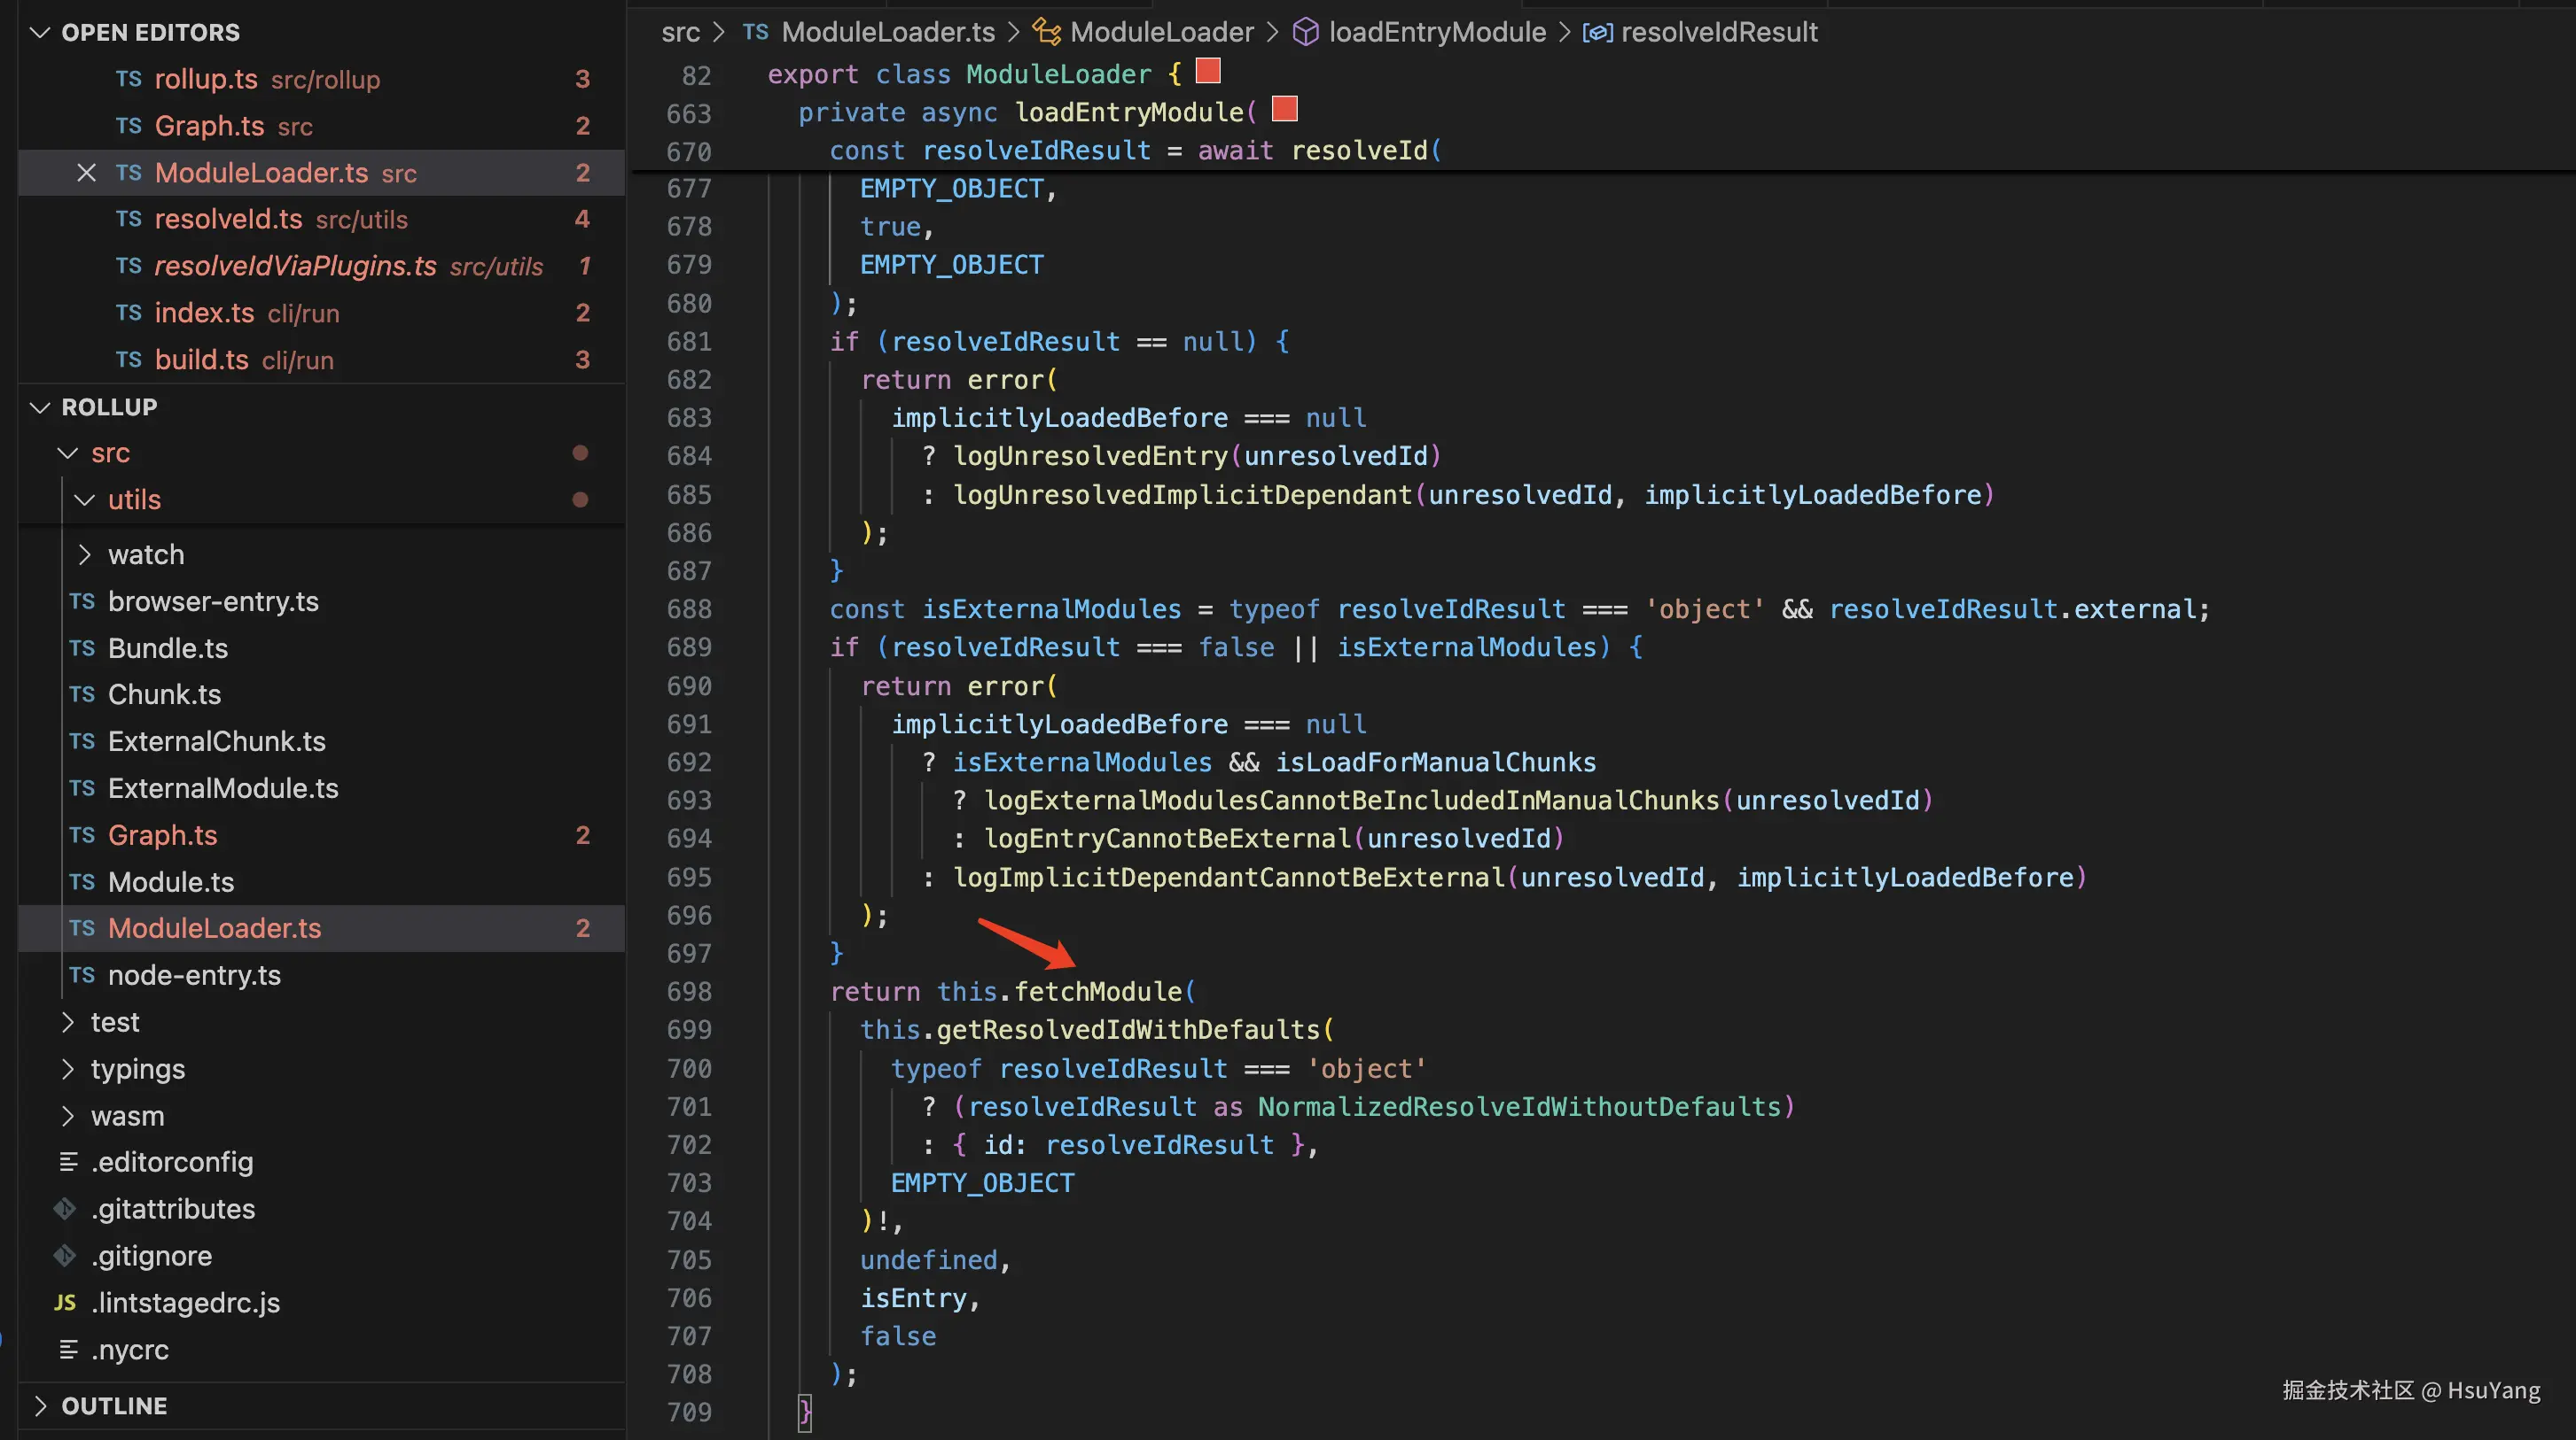Click the TS icon beside rollup.ts

pos(128,79)
